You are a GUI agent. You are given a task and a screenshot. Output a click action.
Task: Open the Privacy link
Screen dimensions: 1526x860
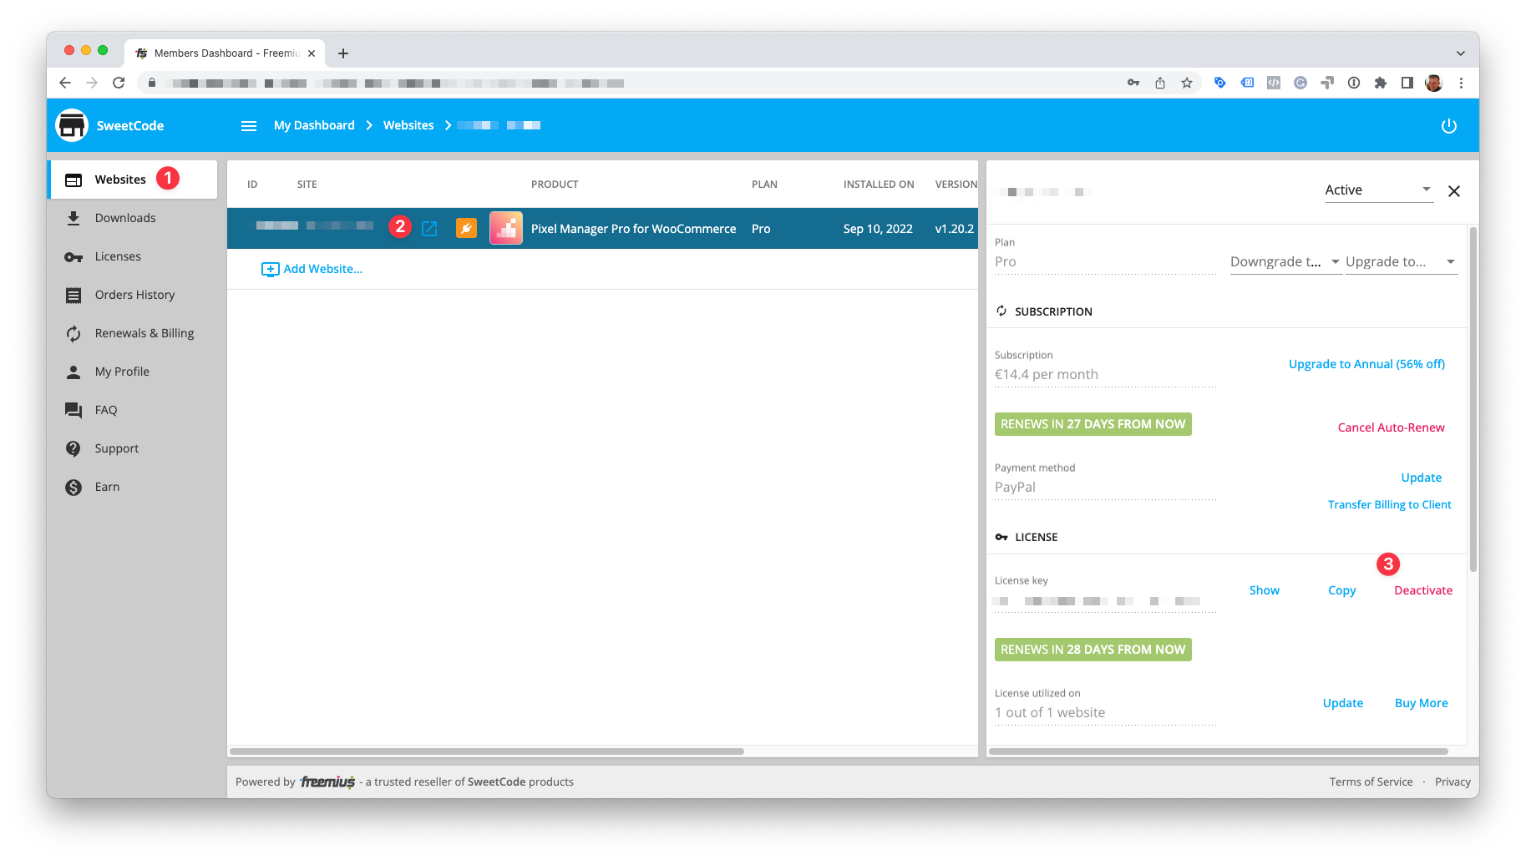pos(1452,782)
